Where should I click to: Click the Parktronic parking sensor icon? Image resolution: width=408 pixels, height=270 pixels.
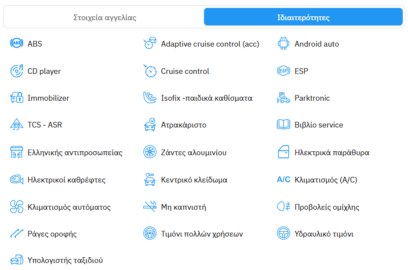(284, 98)
